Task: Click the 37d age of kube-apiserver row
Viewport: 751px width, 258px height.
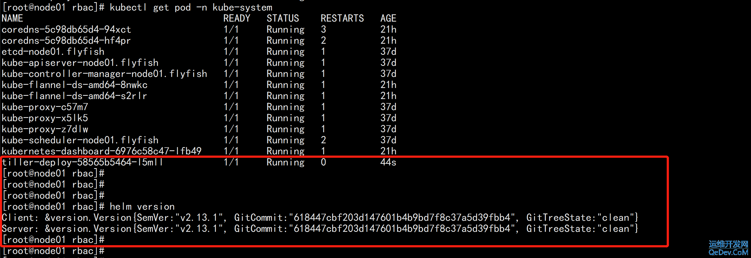Action: click(388, 63)
